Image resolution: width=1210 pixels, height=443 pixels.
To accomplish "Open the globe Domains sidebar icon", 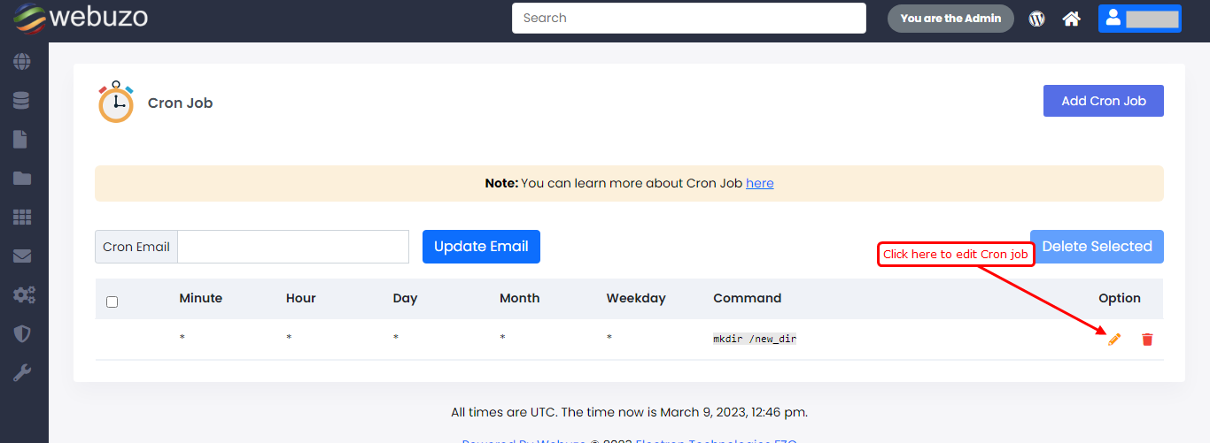I will click(22, 62).
